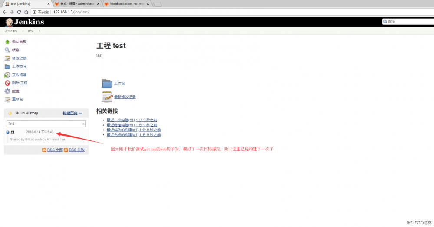Click the RSS icon next to RSS 全部
This screenshot has height=227, width=434.
pos(44,150)
